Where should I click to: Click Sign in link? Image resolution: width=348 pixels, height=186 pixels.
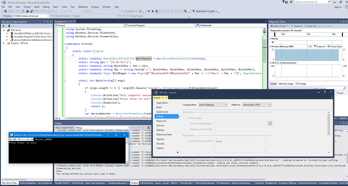337,7
